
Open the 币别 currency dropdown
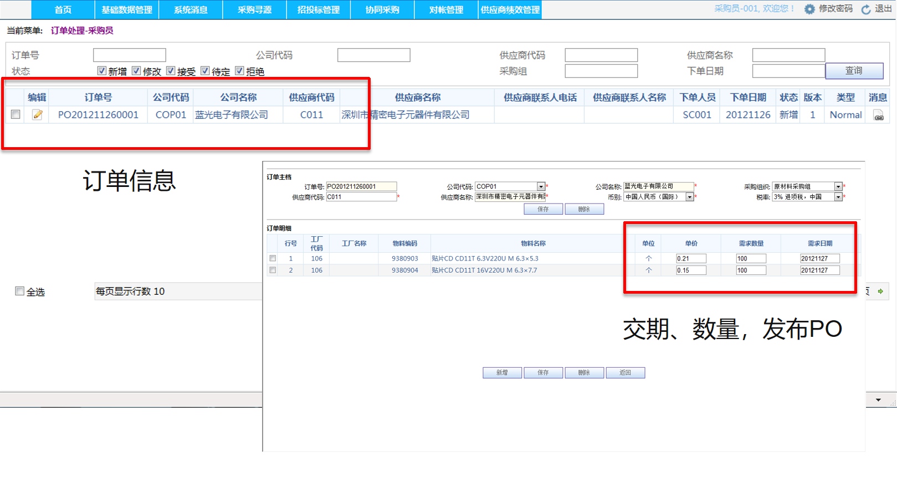(689, 197)
